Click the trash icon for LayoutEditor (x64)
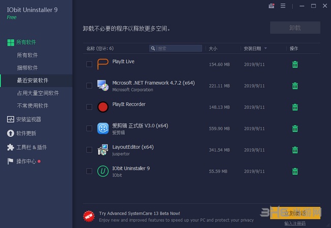The image size is (331, 228). pyautogui.click(x=295, y=150)
